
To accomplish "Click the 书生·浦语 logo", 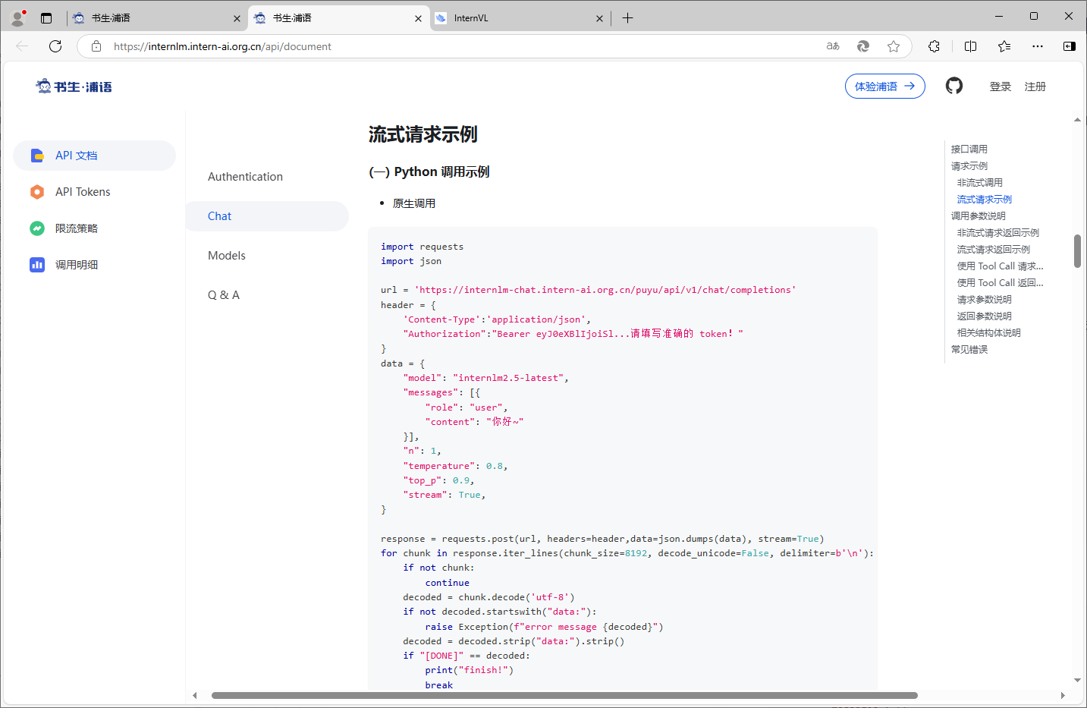I will 74,87.
